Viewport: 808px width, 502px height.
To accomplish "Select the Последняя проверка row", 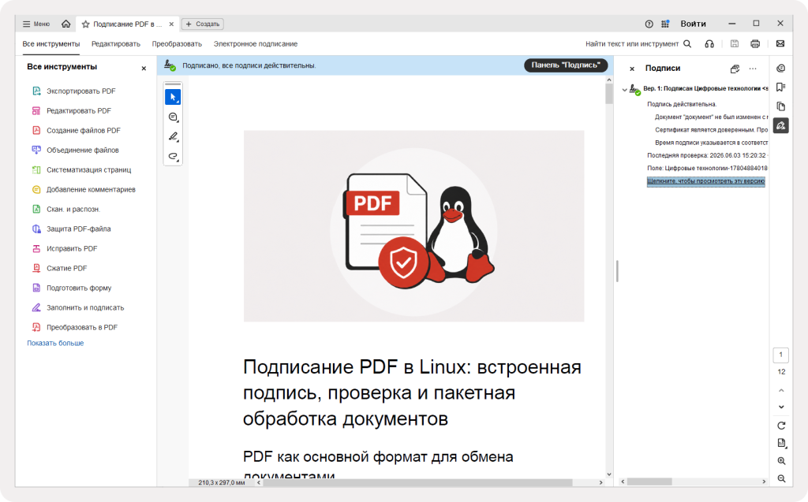I will 708,155.
